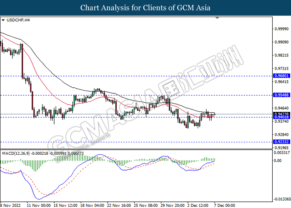291x208 pixels.
Task: Click the 2 Dec 12:00 time label
Action: (198, 206)
